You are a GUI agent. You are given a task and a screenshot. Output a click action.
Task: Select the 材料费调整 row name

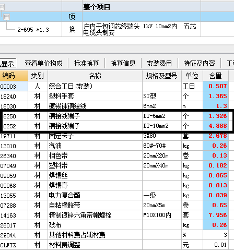pyautogui.click(x=95, y=245)
